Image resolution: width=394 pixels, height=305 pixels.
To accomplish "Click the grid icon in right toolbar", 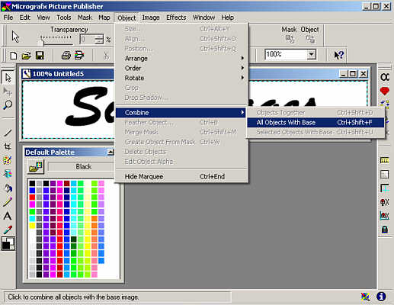I will 385,175.
